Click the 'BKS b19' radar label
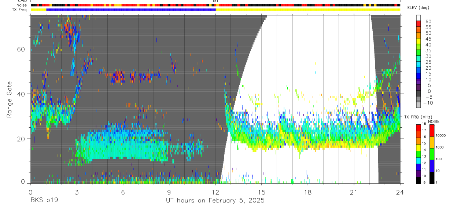The image size is (450, 208). coord(44,200)
